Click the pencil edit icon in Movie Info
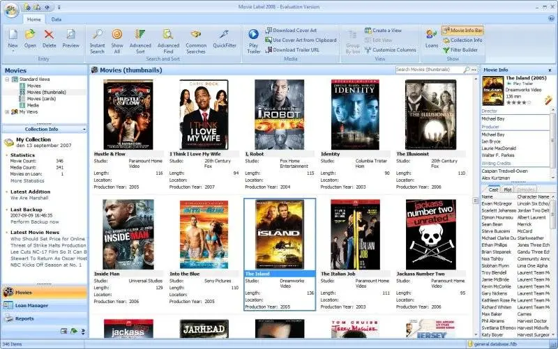The width and height of the screenshot is (558, 349). tap(548, 101)
